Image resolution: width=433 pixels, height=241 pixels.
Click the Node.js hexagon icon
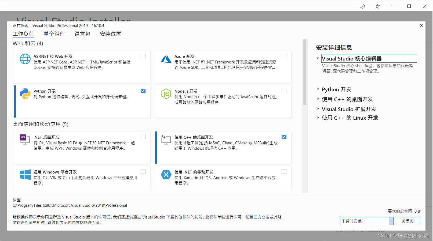tap(166, 94)
